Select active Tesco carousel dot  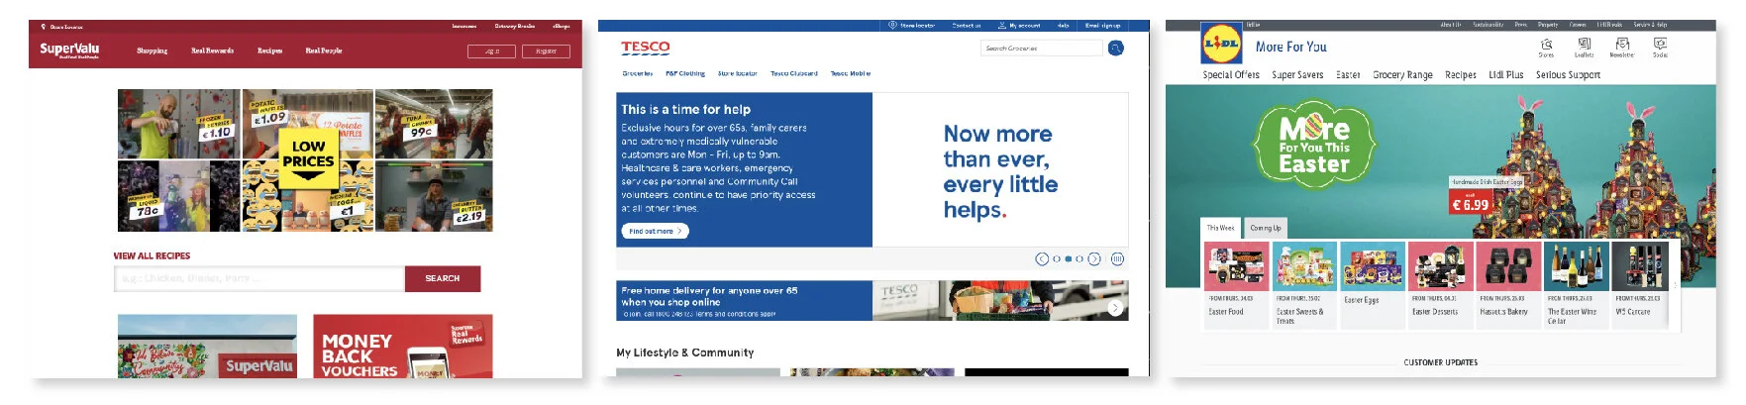coord(1068,259)
